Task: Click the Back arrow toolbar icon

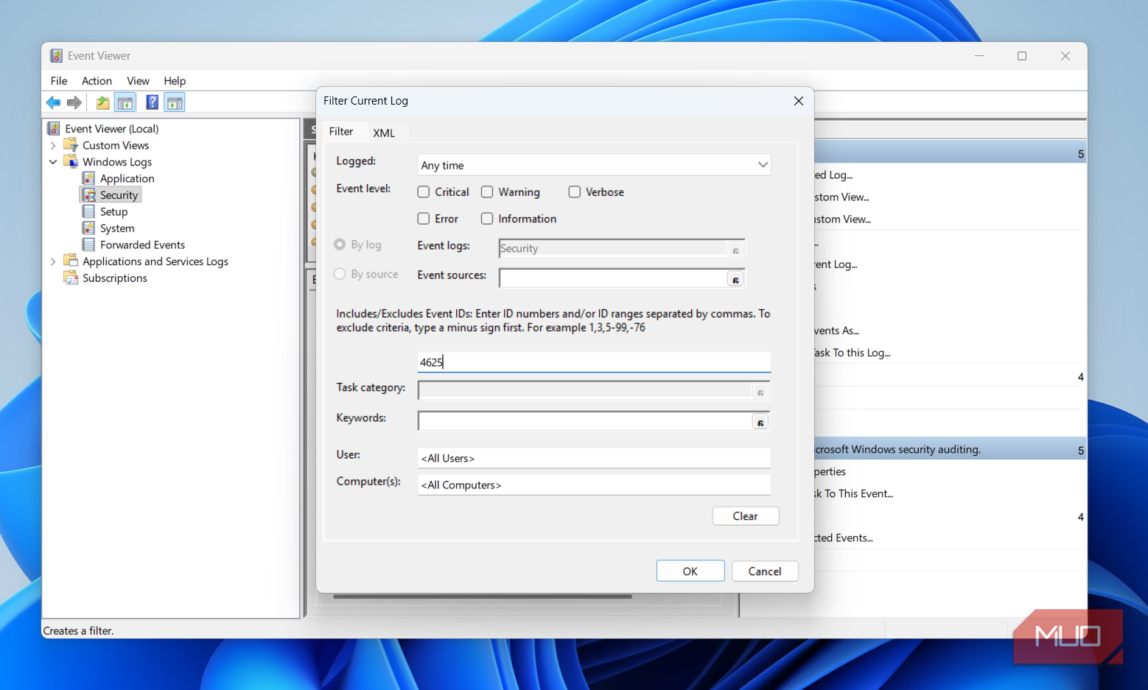Action: tap(53, 102)
